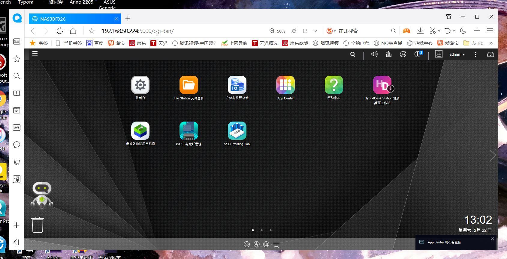Screen dimensions: 507x259
Task: Open the 淘宝 bookmark
Action: (116, 43)
